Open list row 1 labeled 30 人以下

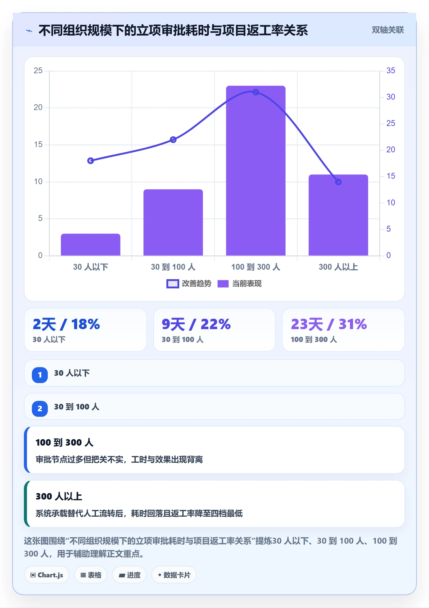coord(214,373)
